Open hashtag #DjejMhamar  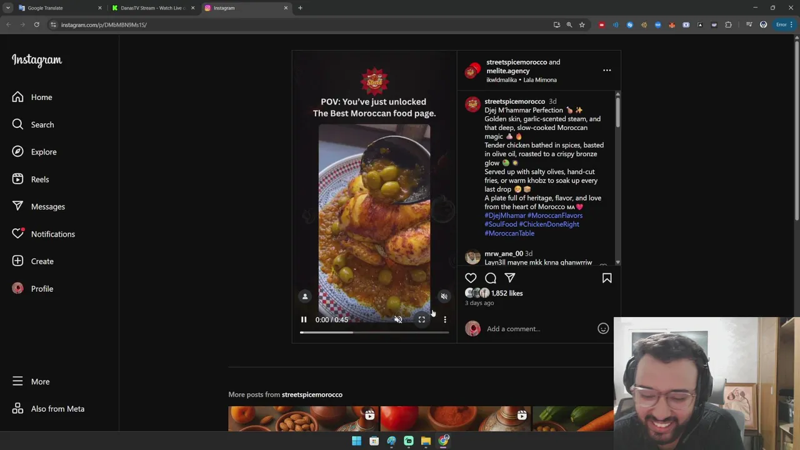505,216
